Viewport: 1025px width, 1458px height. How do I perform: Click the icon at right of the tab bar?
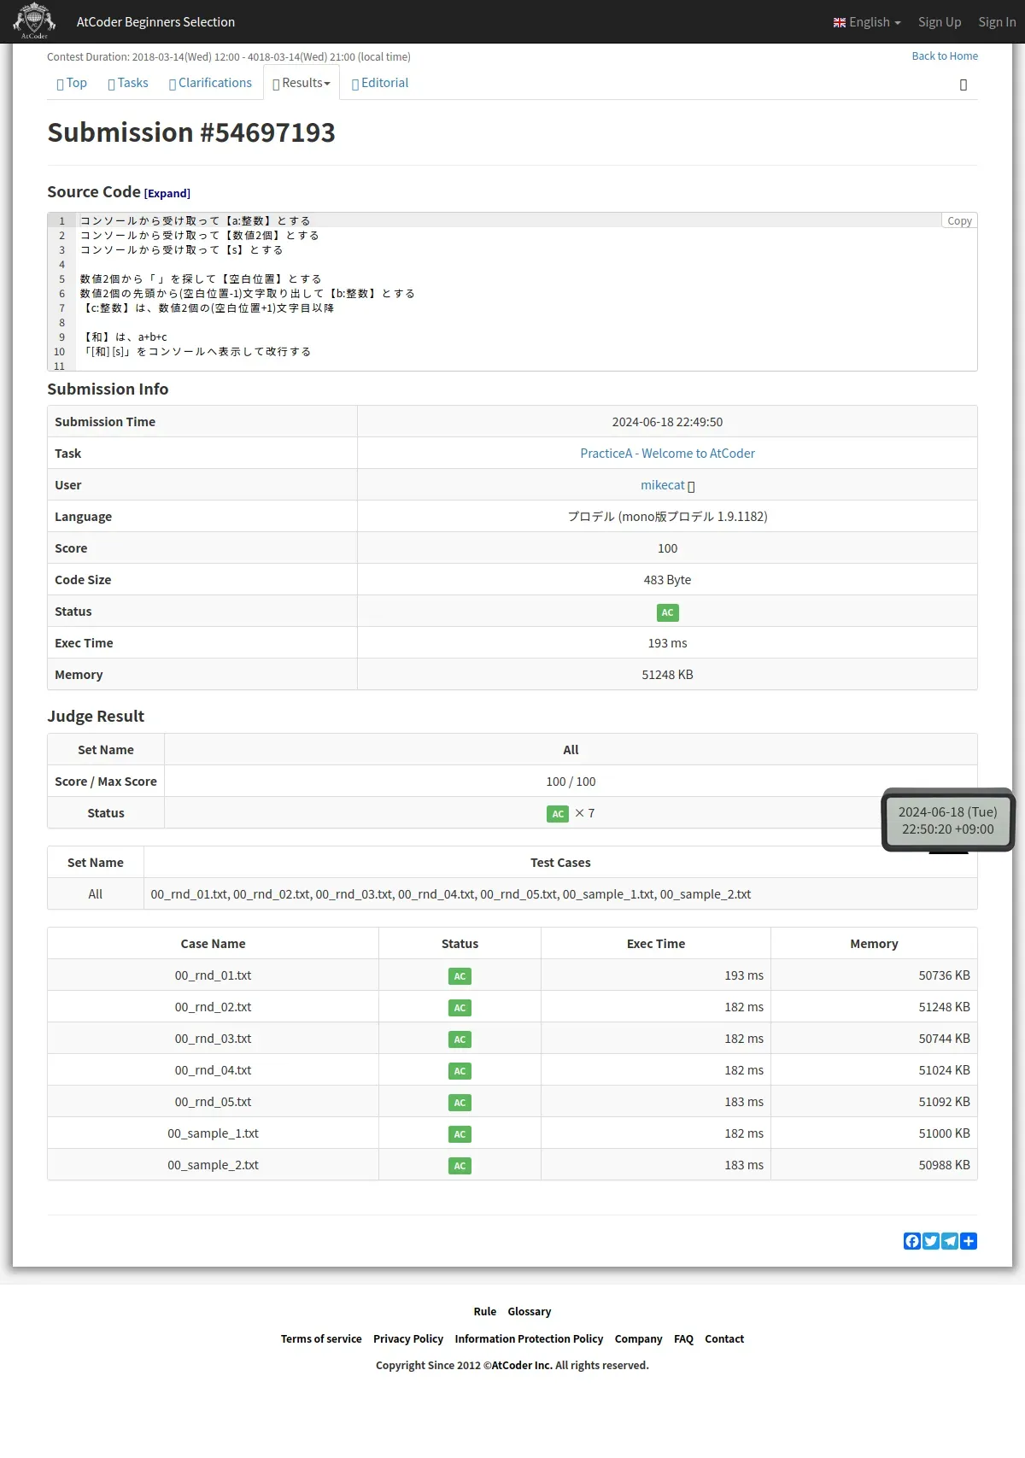coord(963,85)
